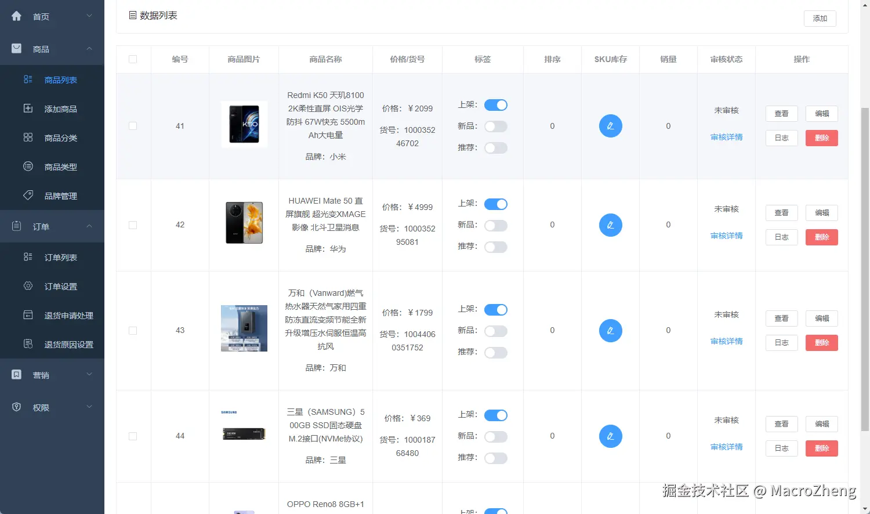The height and width of the screenshot is (514, 870).
Task: Toggle 推荐 switch for Redmi K50
Action: 496,148
